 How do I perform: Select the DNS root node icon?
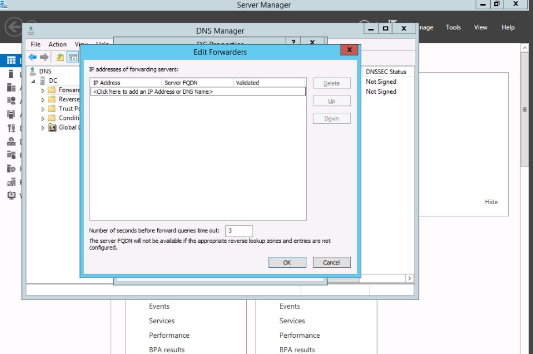point(32,71)
